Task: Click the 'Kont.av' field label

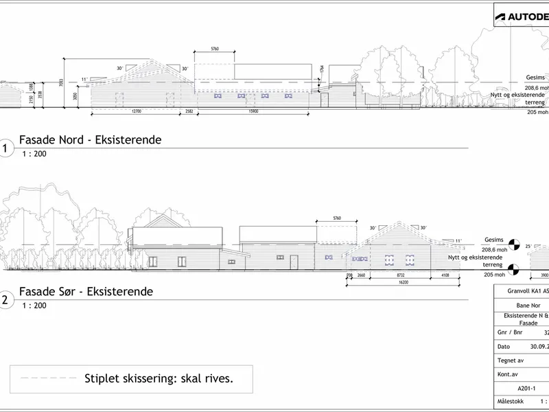Action: 507,374
